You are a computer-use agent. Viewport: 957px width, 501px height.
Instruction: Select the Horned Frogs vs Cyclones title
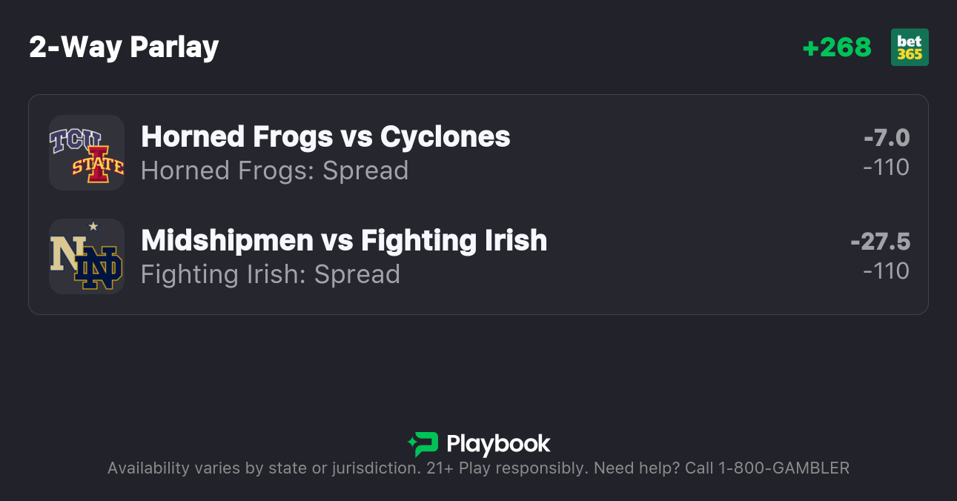(325, 137)
